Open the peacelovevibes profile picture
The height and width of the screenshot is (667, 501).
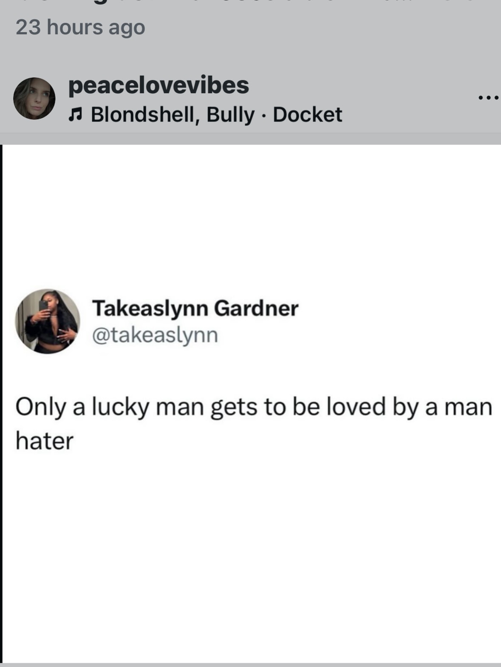click(x=34, y=98)
